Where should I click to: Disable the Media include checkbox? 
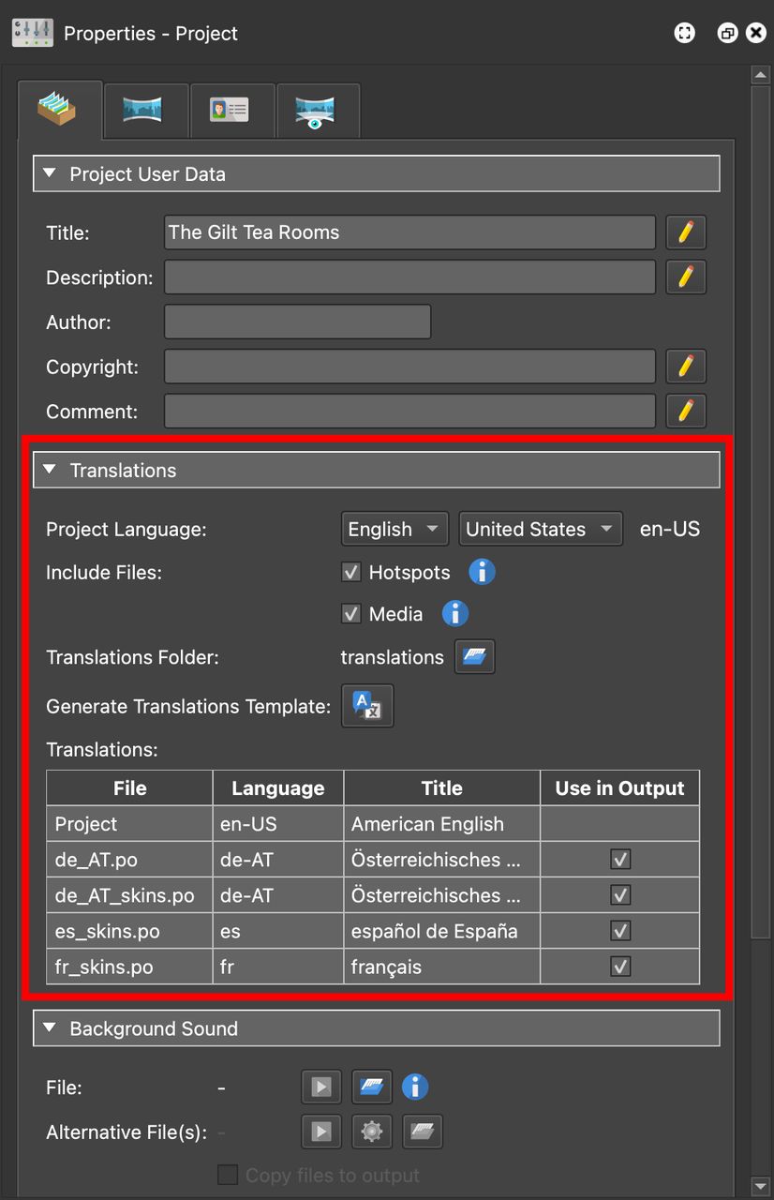pos(350,613)
